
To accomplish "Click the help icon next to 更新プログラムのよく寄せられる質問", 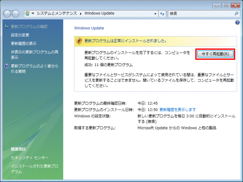I will coord(7,66).
